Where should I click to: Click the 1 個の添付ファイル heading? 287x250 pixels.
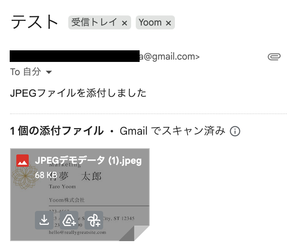click(x=57, y=131)
